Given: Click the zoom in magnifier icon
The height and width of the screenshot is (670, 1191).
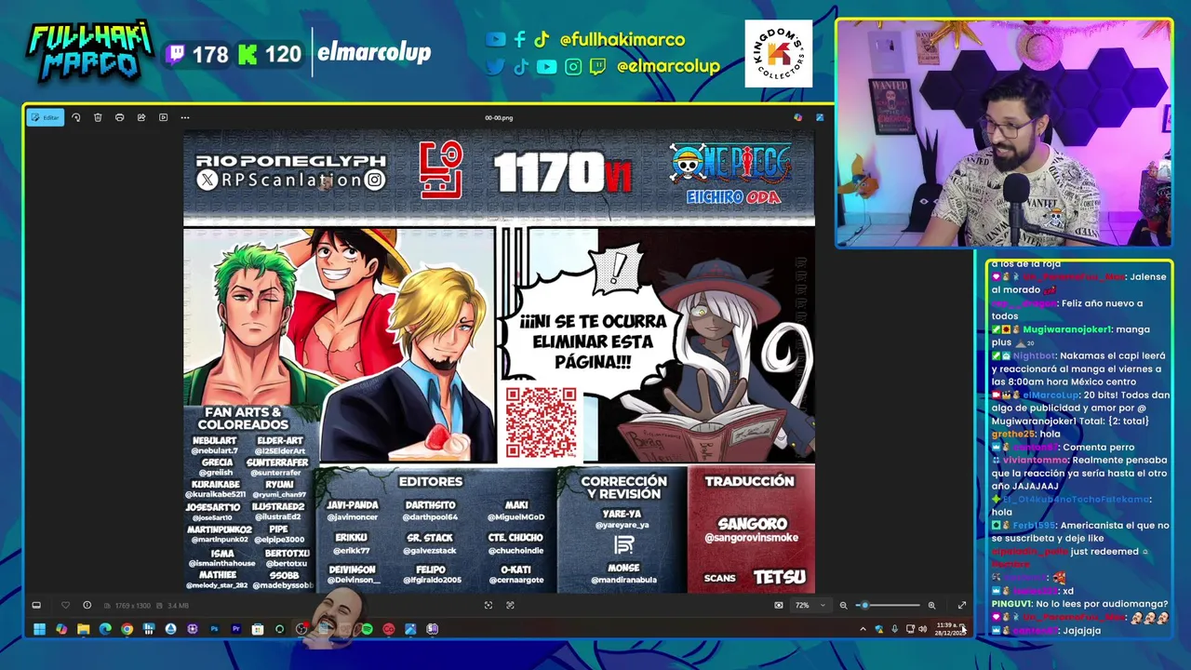Looking at the screenshot, I should pos(931,605).
